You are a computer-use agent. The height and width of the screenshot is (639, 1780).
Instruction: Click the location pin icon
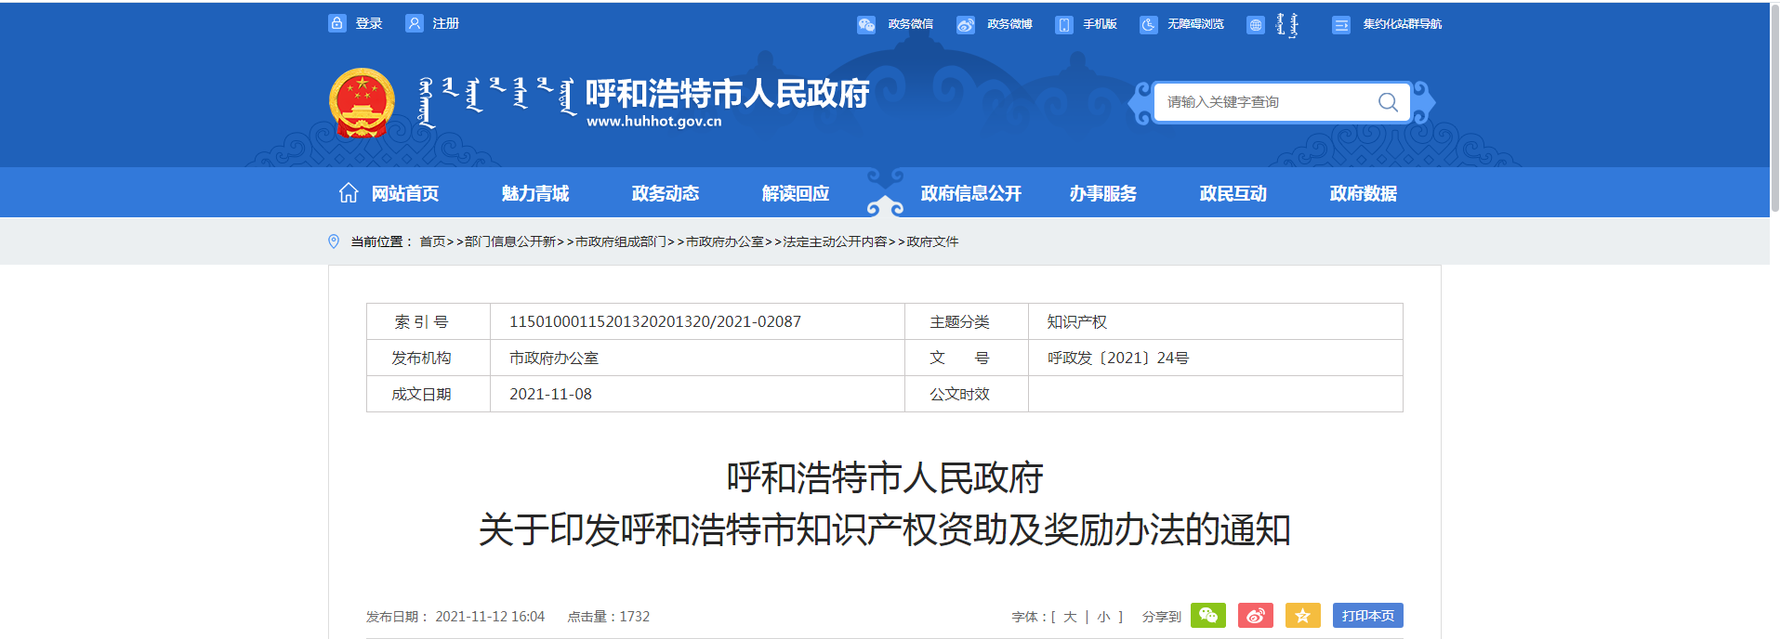[334, 241]
